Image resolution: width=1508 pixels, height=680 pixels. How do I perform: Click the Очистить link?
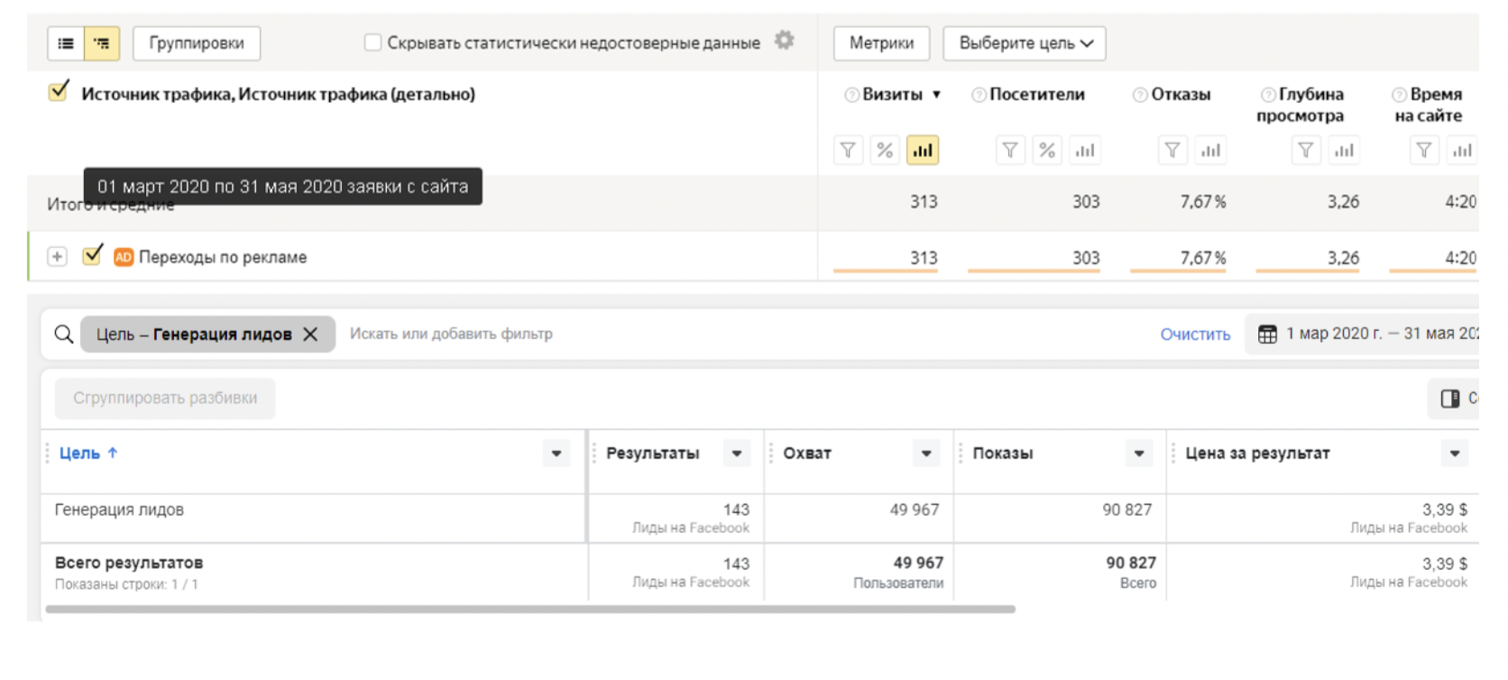pos(1194,335)
